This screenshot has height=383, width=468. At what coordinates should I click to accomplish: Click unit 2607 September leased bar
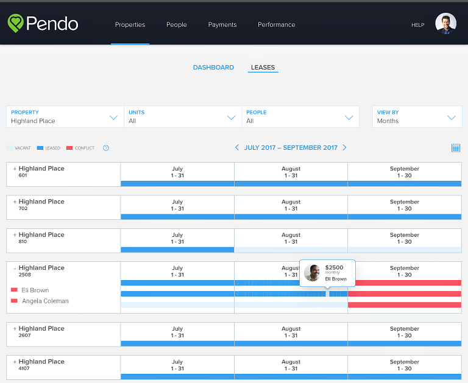tap(405, 343)
